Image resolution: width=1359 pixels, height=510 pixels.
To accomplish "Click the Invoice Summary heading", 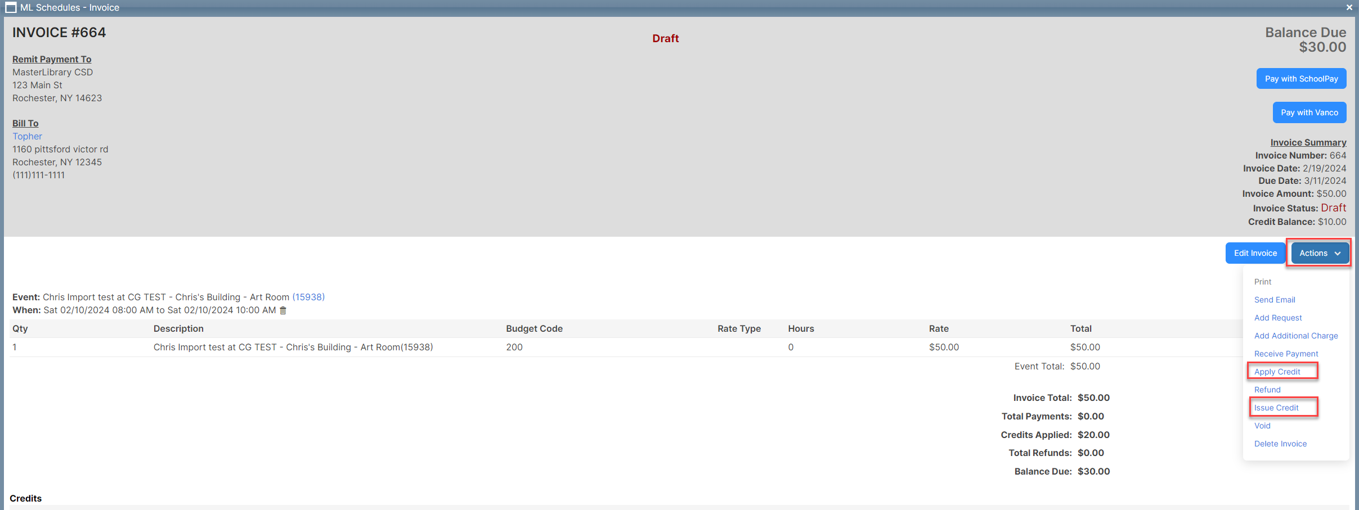I will (1308, 142).
